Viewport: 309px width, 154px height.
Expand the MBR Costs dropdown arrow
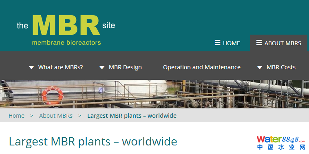click(260, 68)
